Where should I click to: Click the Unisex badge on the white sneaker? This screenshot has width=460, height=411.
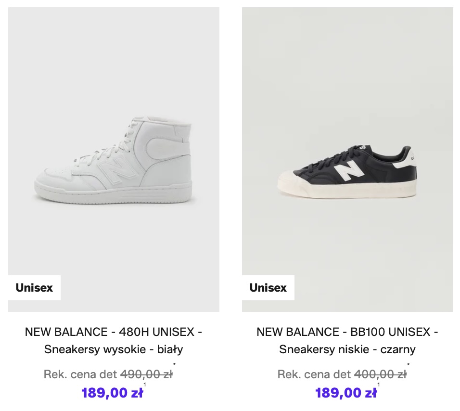tap(34, 288)
